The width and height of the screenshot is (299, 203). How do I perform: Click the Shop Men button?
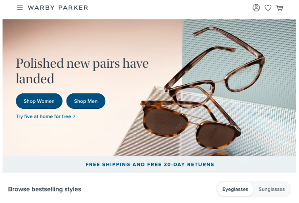(86, 101)
